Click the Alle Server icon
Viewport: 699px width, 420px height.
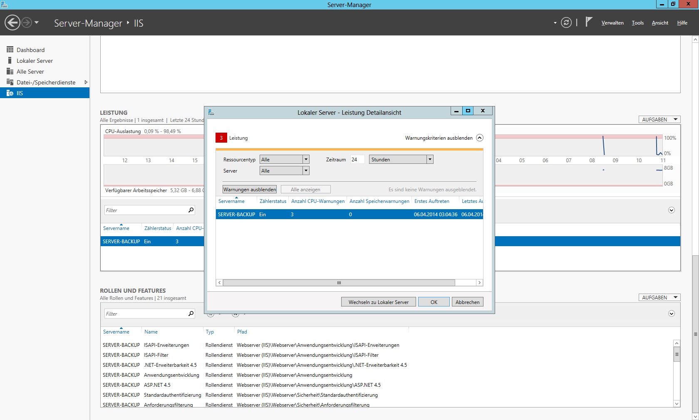[10, 71]
